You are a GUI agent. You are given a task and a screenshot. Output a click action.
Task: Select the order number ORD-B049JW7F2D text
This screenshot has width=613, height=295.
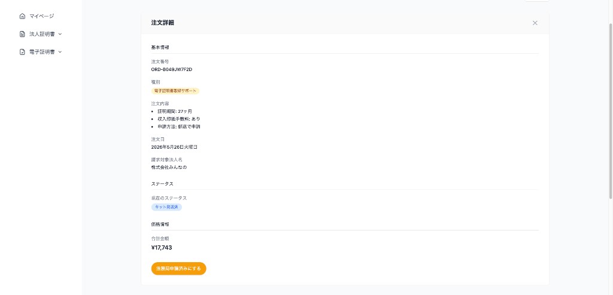pos(172,69)
